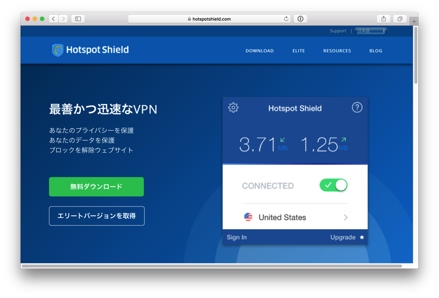The image size is (439, 298).
Task: Click Sign In in the widget
Action: point(237,237)
